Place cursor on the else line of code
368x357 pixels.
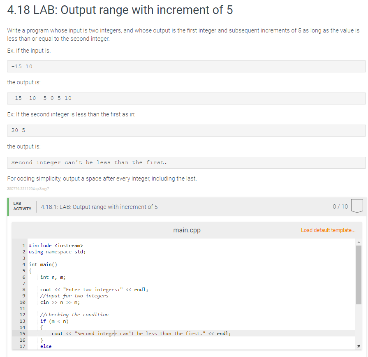click(46, 346)
